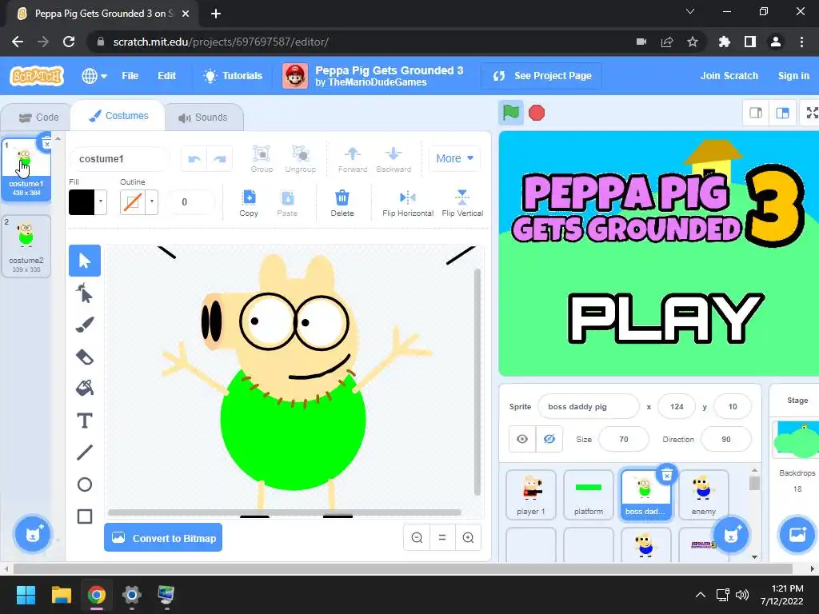The height and width of the screenshot is (614, 819).
Task: Click the Redo arrow button
Action: (220, 159)
